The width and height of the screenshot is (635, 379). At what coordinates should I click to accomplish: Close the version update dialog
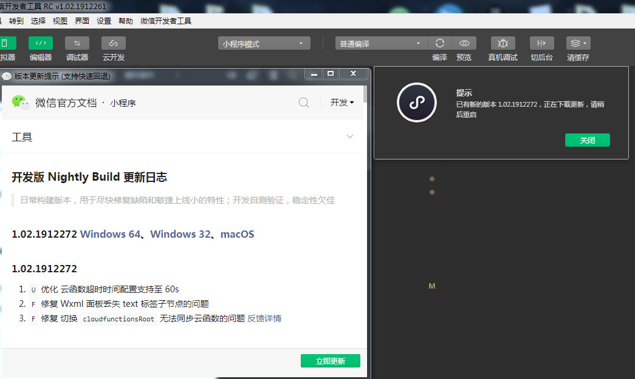353,73
